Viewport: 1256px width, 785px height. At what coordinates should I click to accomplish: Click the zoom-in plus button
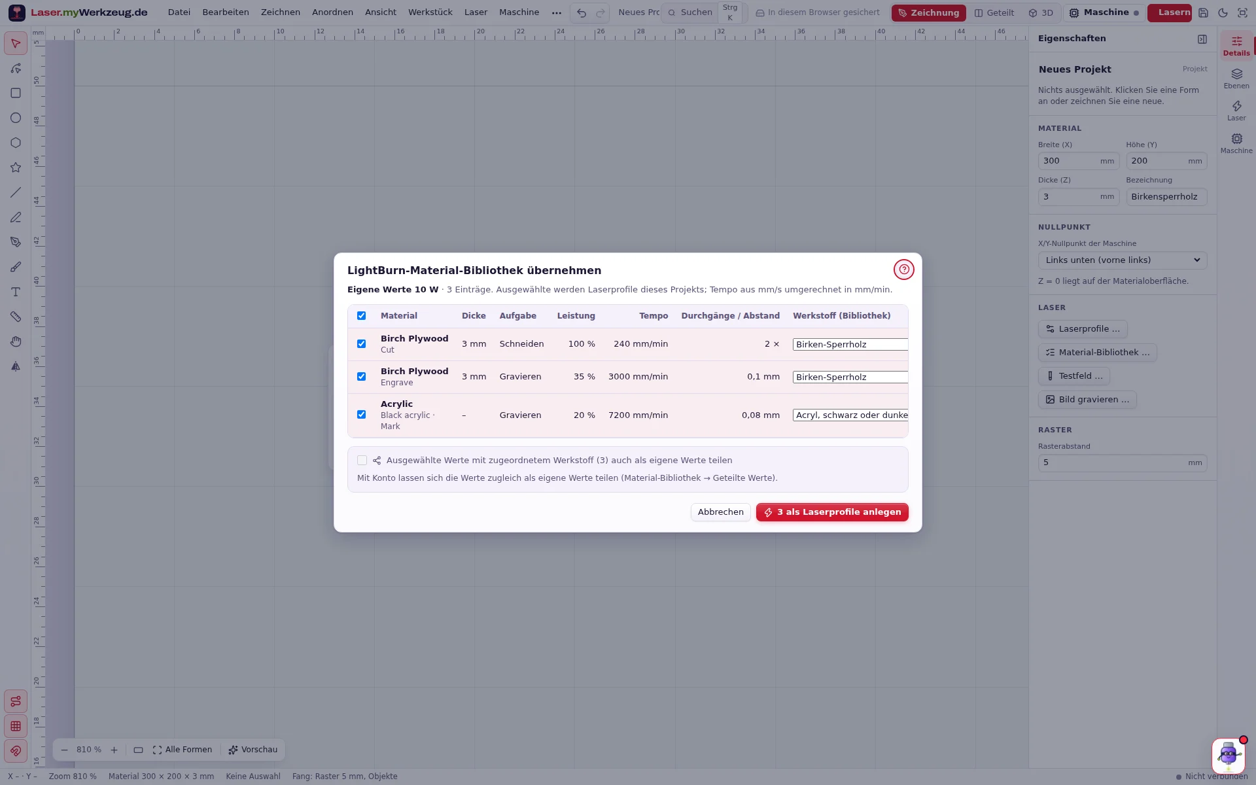pos(114,750)
